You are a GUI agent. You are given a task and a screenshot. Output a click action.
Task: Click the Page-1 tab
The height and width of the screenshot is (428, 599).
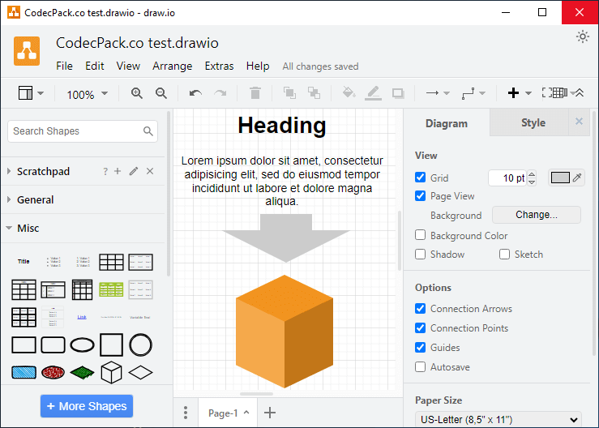click(228, 413)
